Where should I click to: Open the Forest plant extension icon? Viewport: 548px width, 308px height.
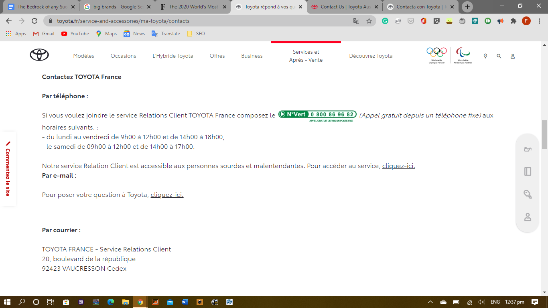coord(449,21)
